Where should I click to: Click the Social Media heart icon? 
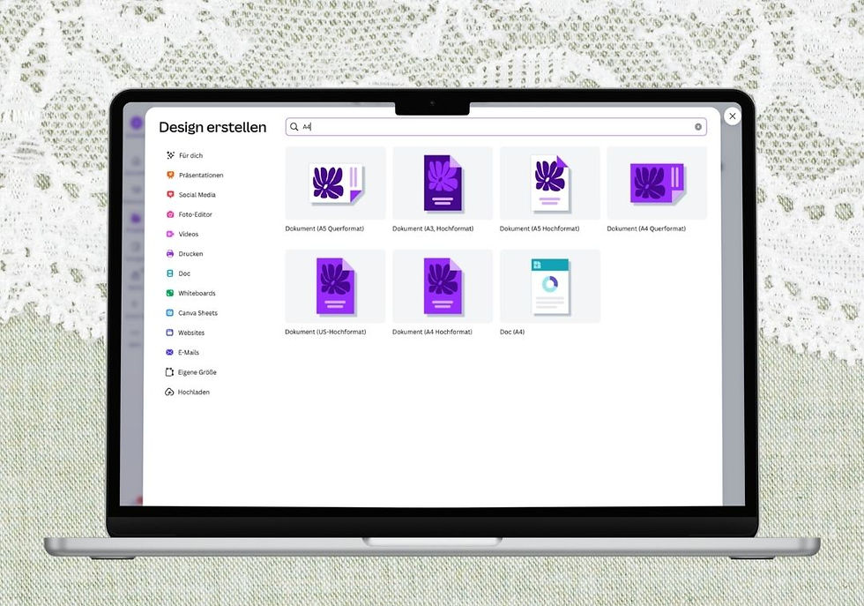pos(170,195)
